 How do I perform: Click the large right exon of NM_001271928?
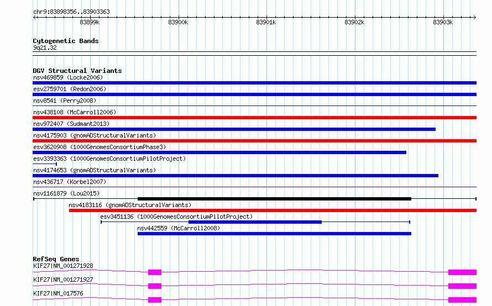(463, 272)
